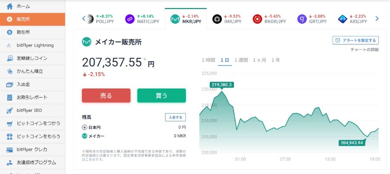Click the 入出金 deposit icon
Image resolution: width=390 pixels, height=174 pixels.
coord(10,85)
